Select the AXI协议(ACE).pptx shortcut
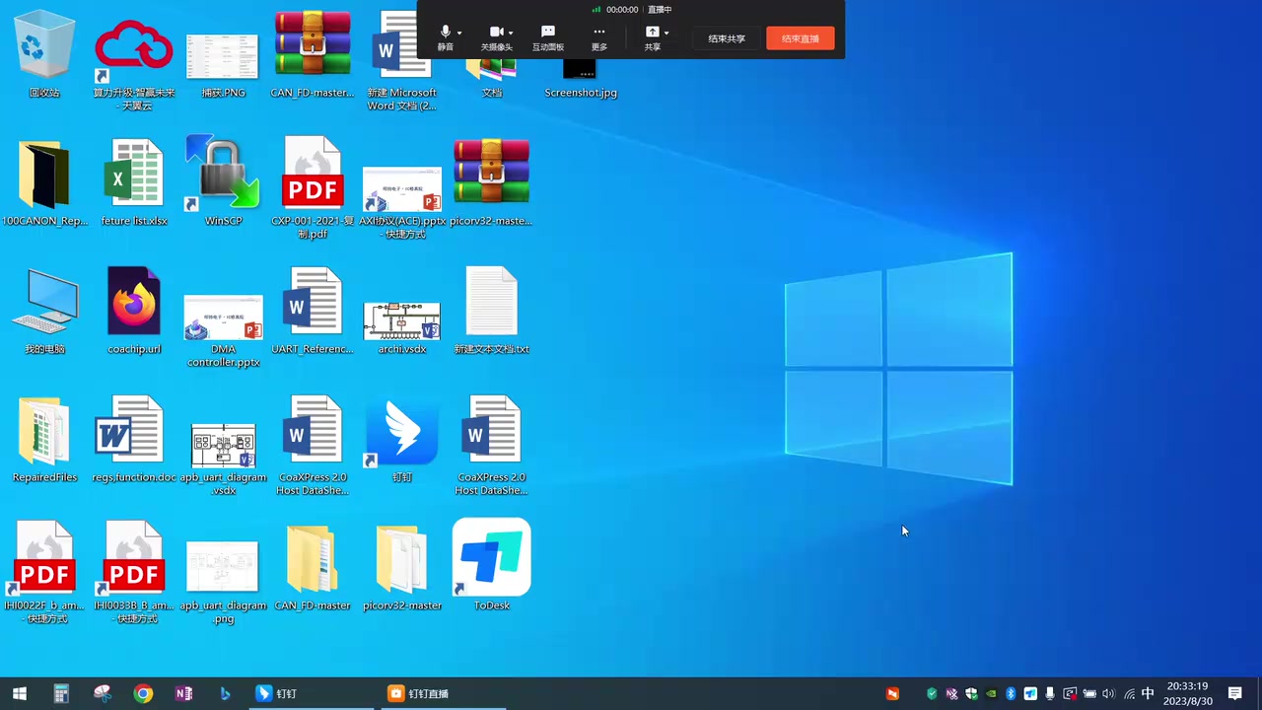The width and height of the screenshot is (1262, 710). [402, 202]
